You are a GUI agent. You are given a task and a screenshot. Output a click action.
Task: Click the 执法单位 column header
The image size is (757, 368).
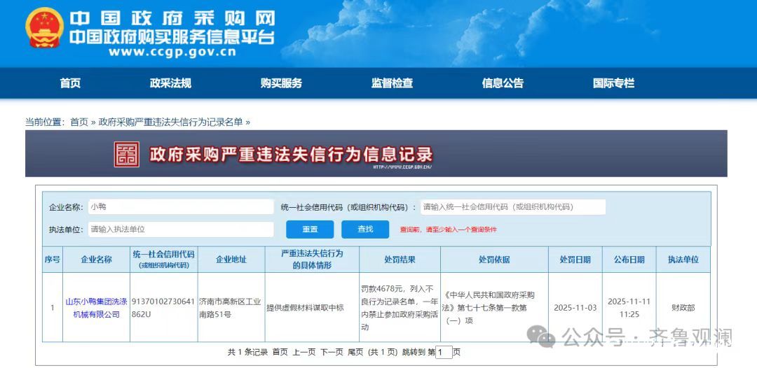[683, 260]
